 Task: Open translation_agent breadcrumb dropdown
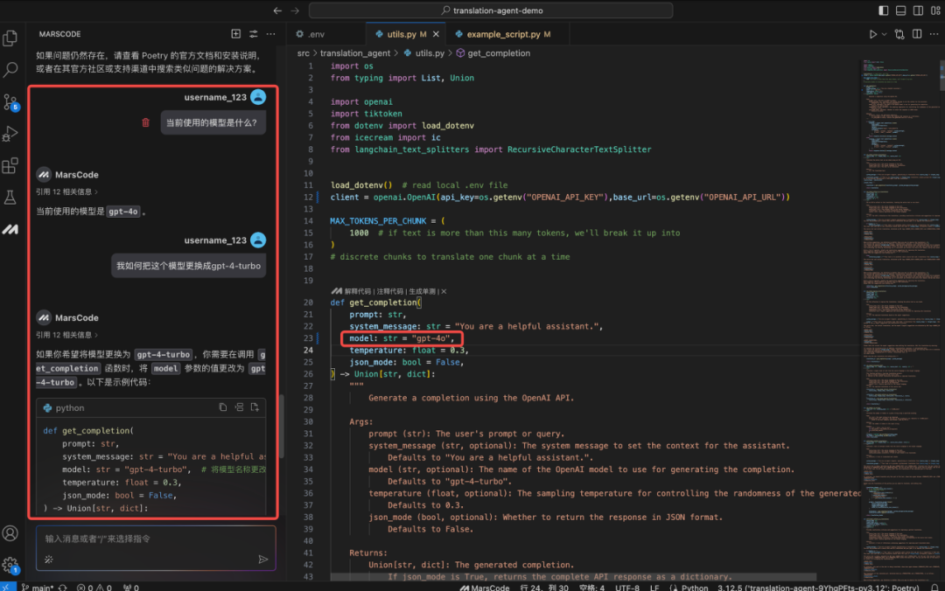point(355,53)
